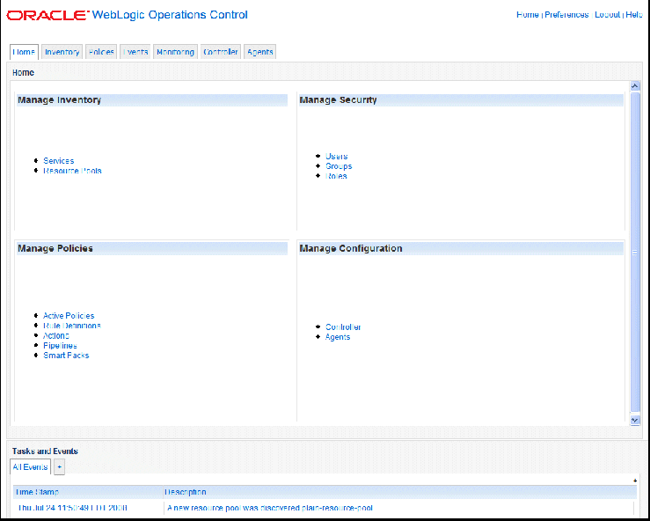The height and width of the screenshot is (521, 650).
Task: Open the Resource Pools link
Action: (x=72, y=171)
